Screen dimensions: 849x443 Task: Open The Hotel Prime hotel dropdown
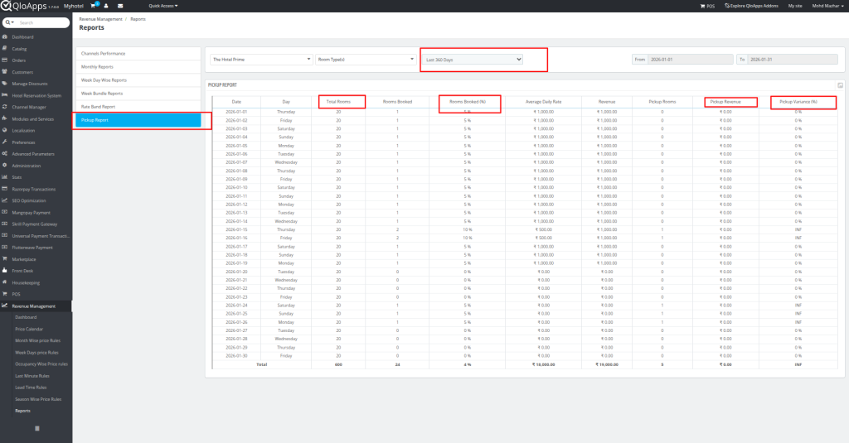[x=260, y=60]
